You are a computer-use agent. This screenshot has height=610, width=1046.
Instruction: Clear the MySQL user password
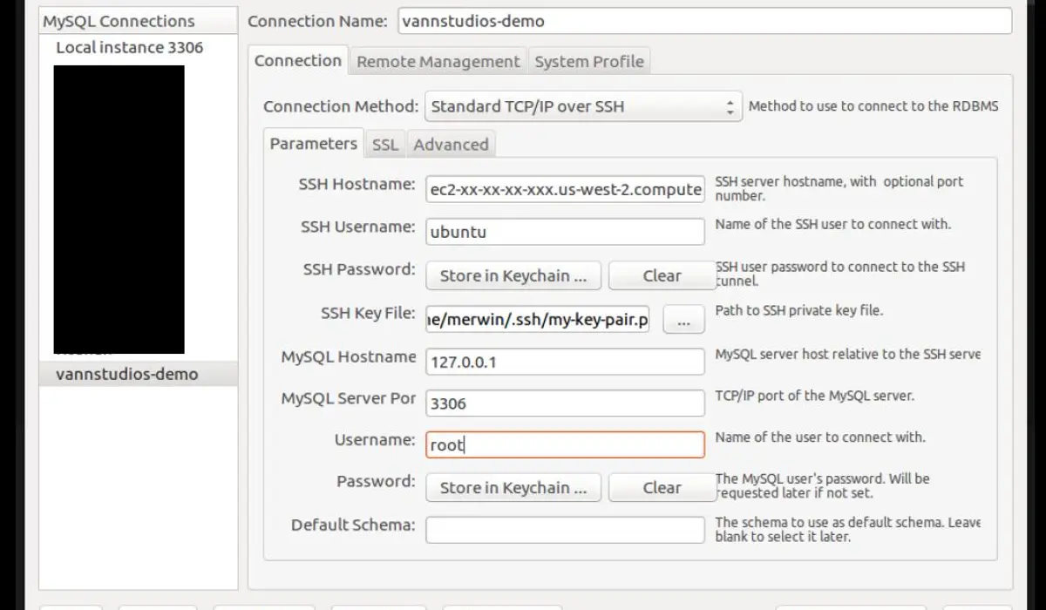(x=661, y=488)
